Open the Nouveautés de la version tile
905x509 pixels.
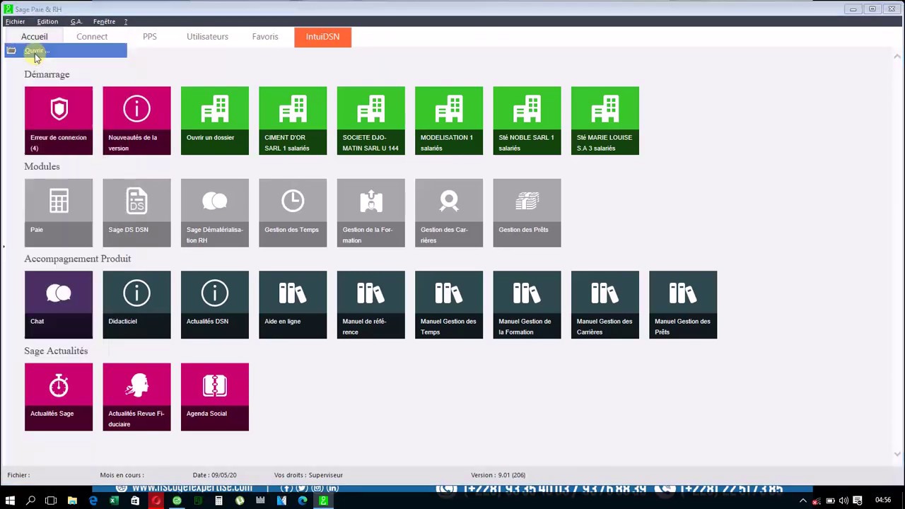(136, 121)
